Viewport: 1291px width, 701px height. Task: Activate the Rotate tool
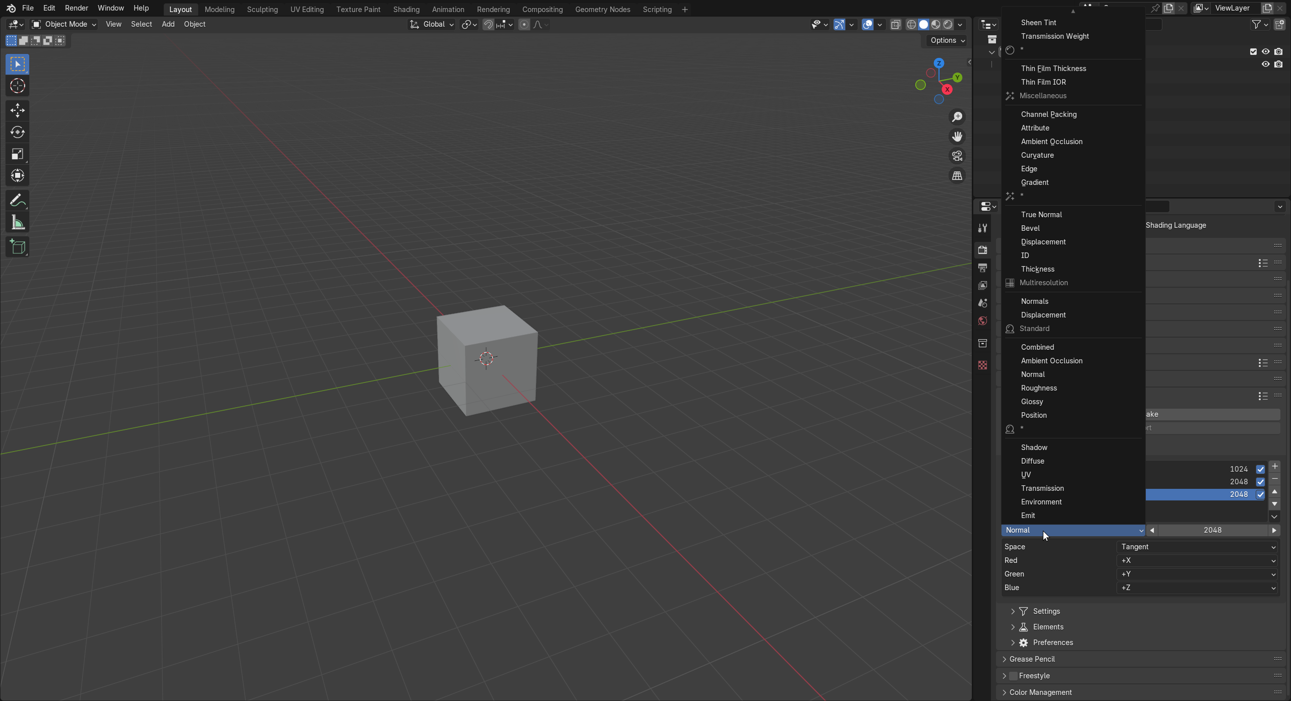pos(18,133)
